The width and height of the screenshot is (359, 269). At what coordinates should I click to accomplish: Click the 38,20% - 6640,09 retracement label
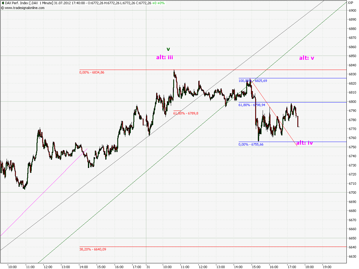coord(92,249)
